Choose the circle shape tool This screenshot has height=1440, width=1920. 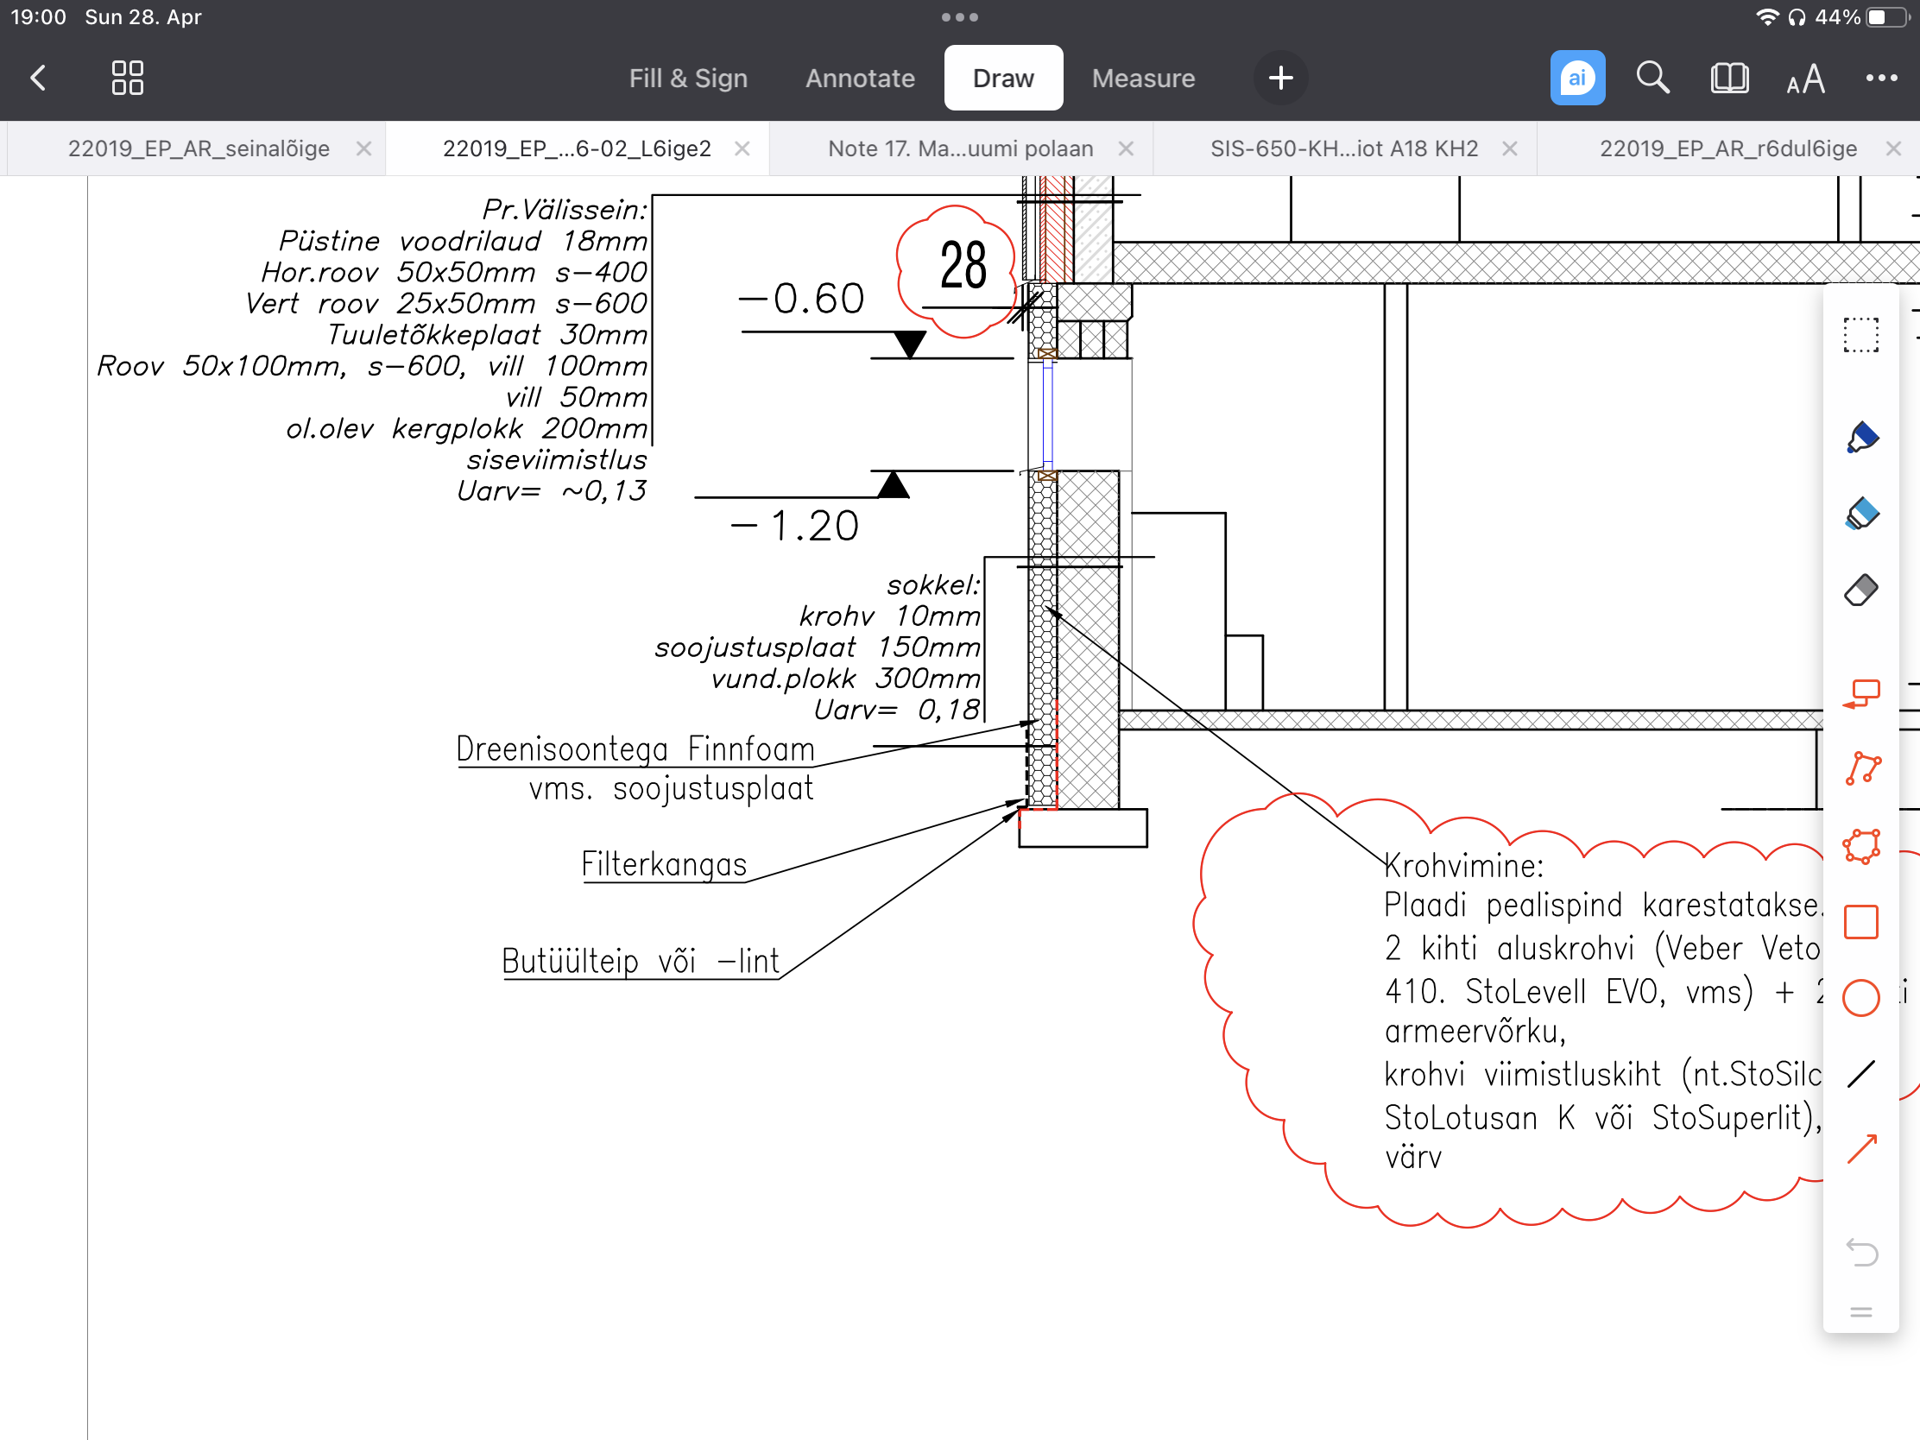pyautogui.click(x=1861, y=997)
